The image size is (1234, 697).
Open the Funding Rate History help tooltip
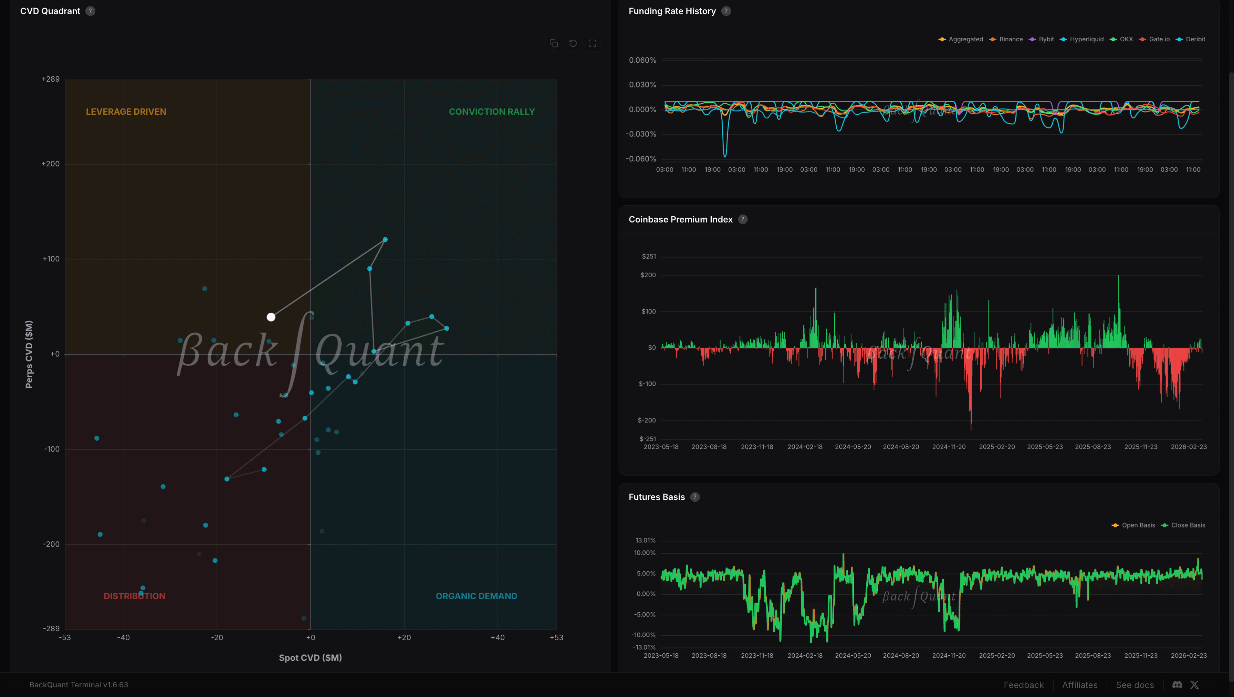point(726,11)
